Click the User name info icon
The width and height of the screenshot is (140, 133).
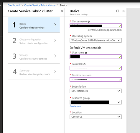coord(86,53)
